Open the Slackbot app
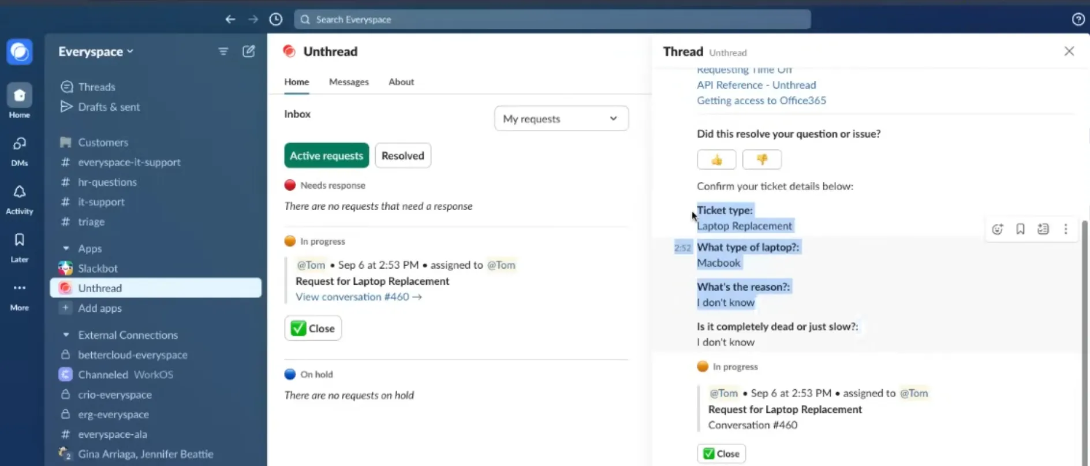This screenshot has height=466, width=1090. tap(98, 269)
